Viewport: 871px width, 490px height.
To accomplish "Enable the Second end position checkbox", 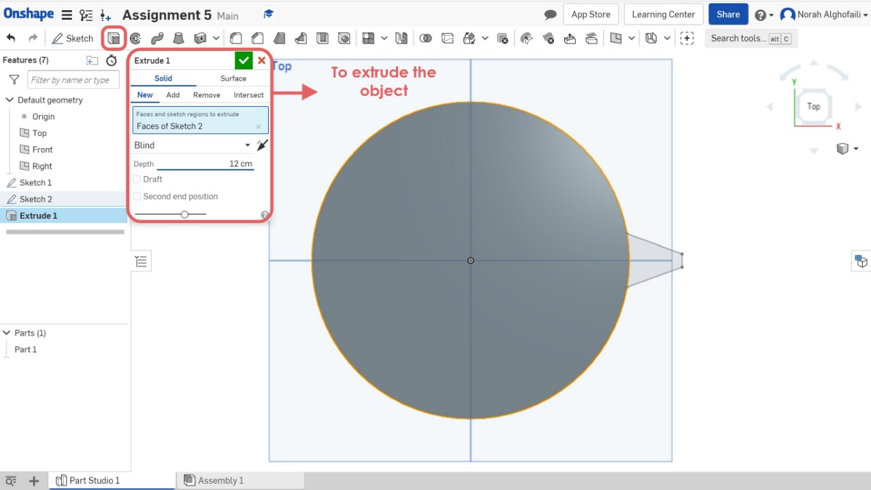I will [x=137, y=196].
